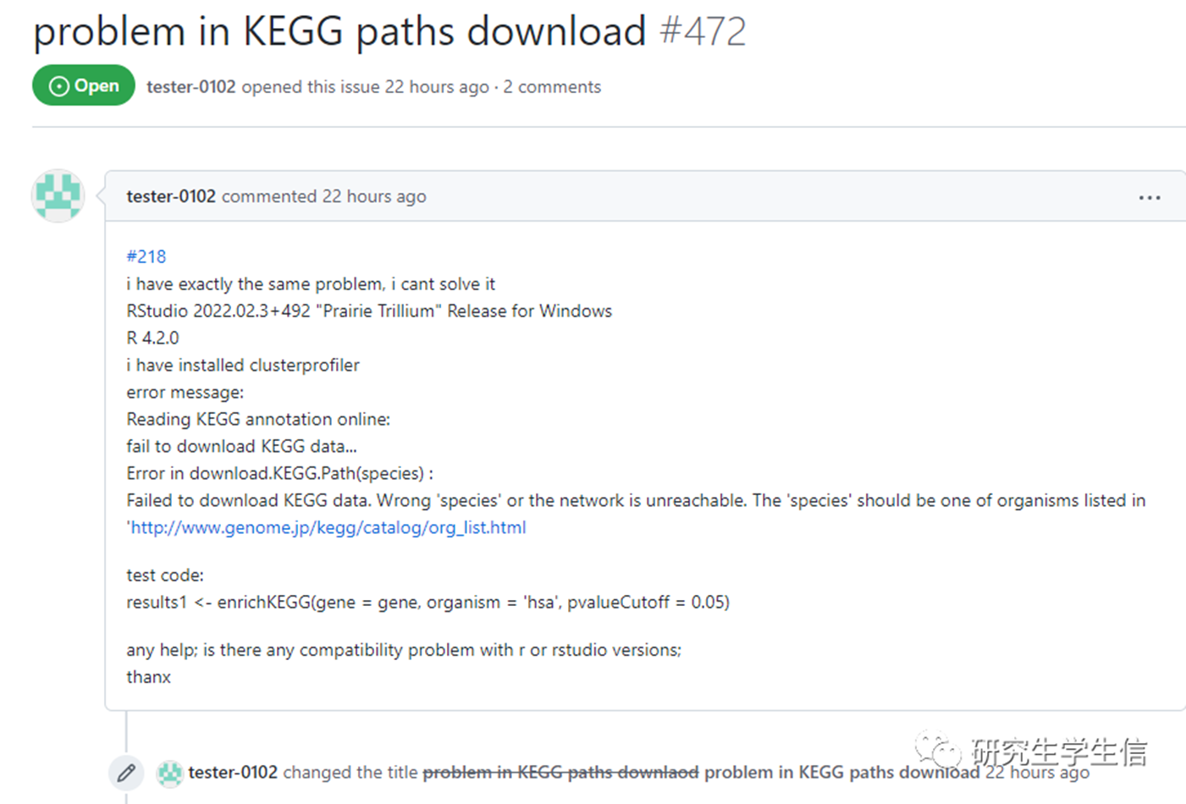Click the issue title "problem in KEGG paths download"

[339, 31]
